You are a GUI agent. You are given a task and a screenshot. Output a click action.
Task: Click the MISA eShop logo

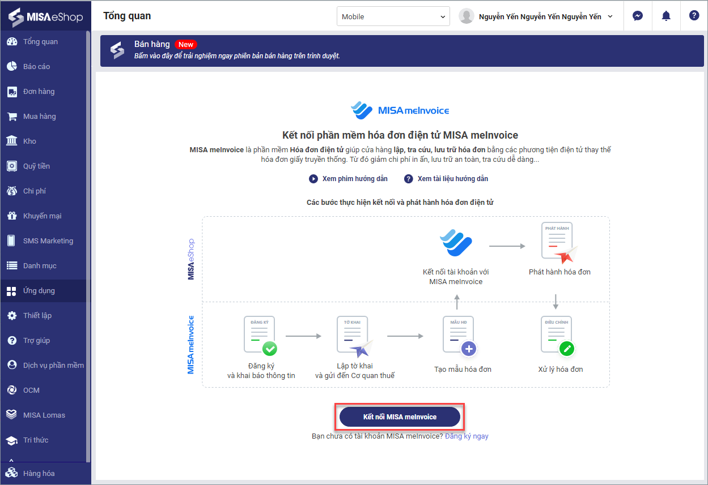[45, 16]
